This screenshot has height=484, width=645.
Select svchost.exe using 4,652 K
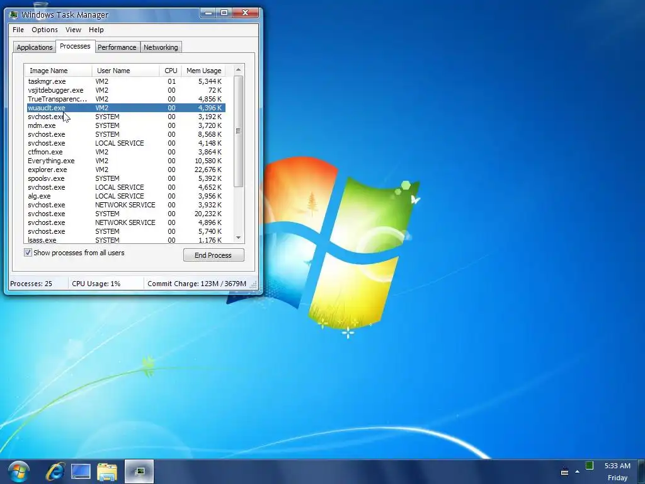coord(126,187)
